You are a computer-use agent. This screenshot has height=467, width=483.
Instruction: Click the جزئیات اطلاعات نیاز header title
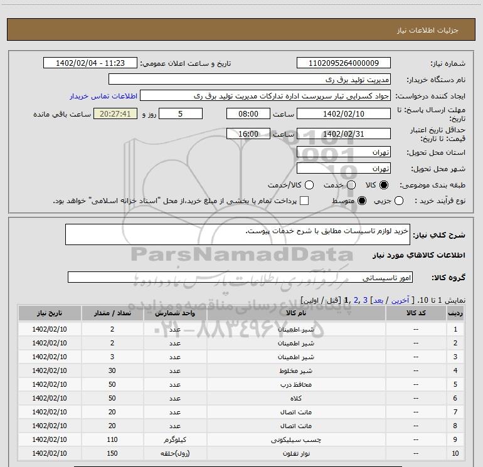(428, 30)
